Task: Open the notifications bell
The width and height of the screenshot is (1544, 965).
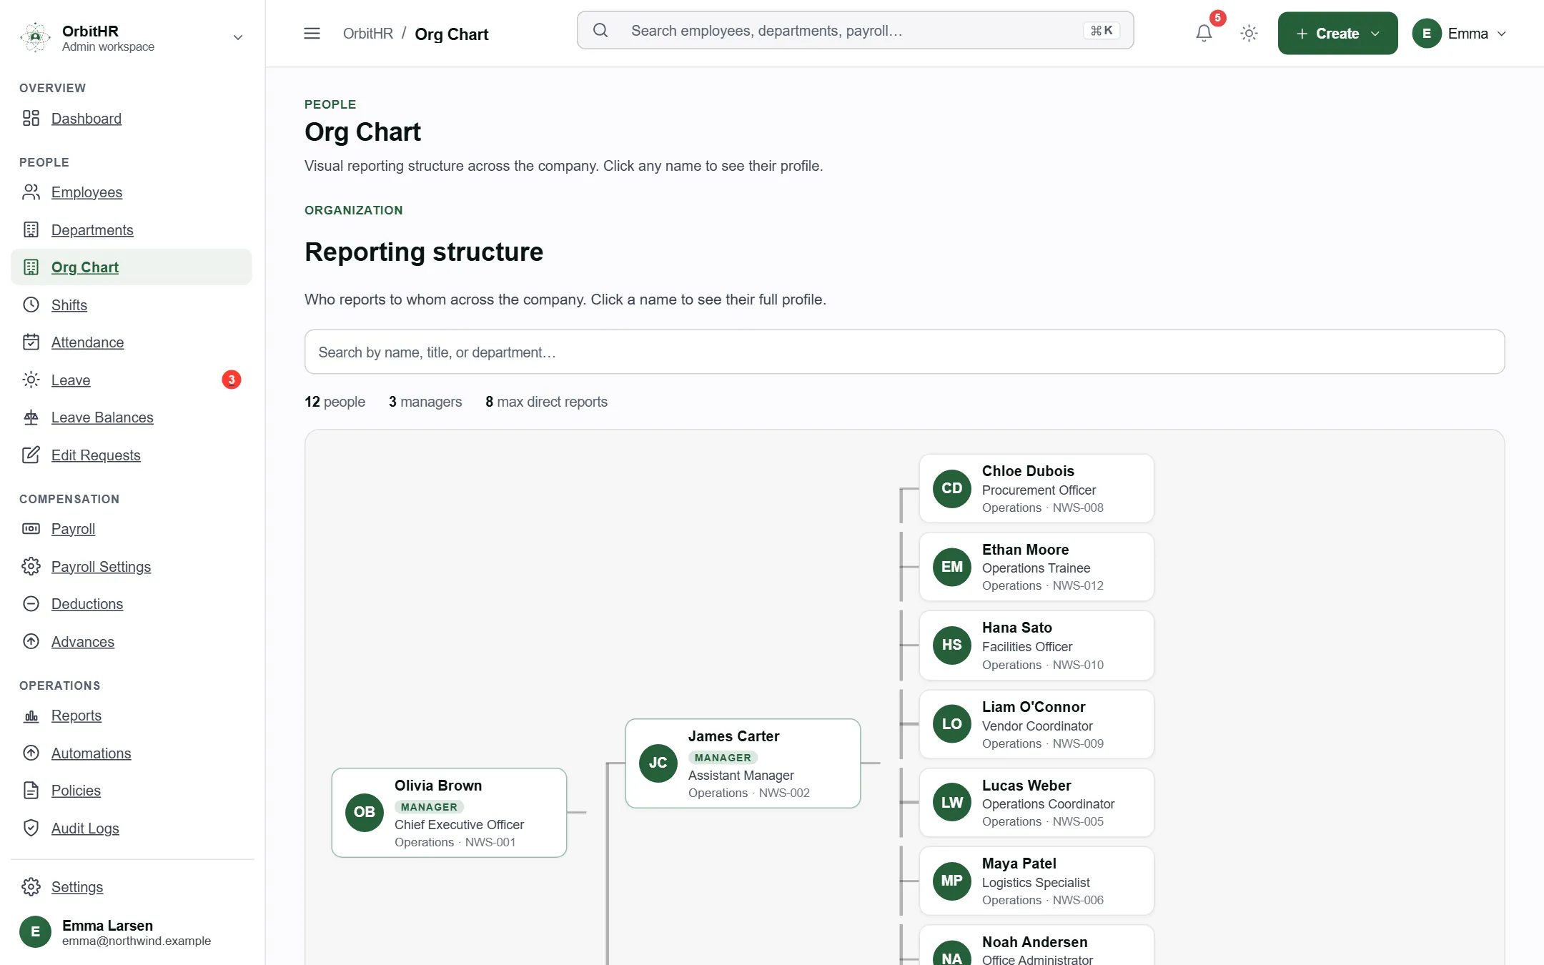Action: [x=1204, y=34]
